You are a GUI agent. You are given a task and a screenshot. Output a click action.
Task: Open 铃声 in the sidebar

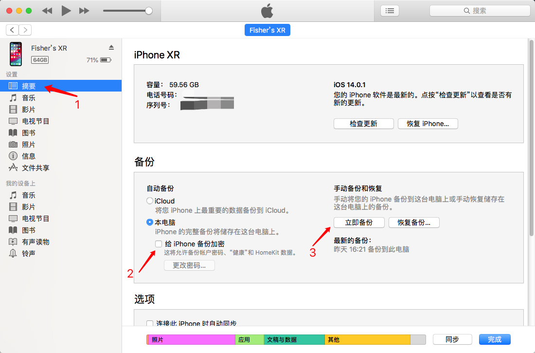61,253
